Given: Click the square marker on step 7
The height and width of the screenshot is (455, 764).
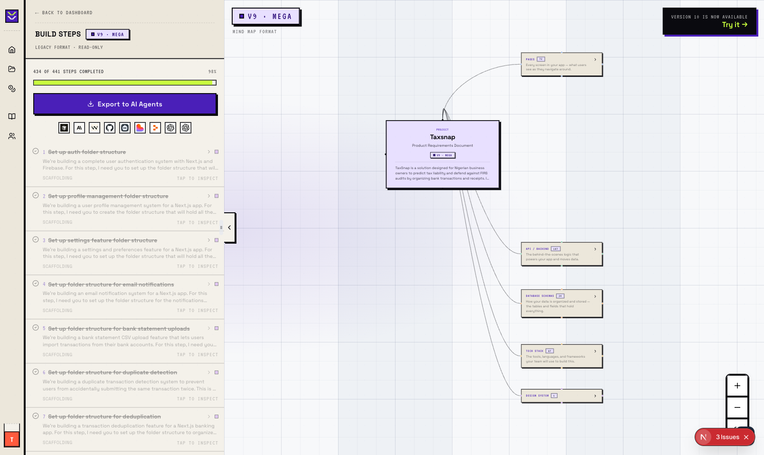Looking at the screenshot, I should tap(217, 417).
